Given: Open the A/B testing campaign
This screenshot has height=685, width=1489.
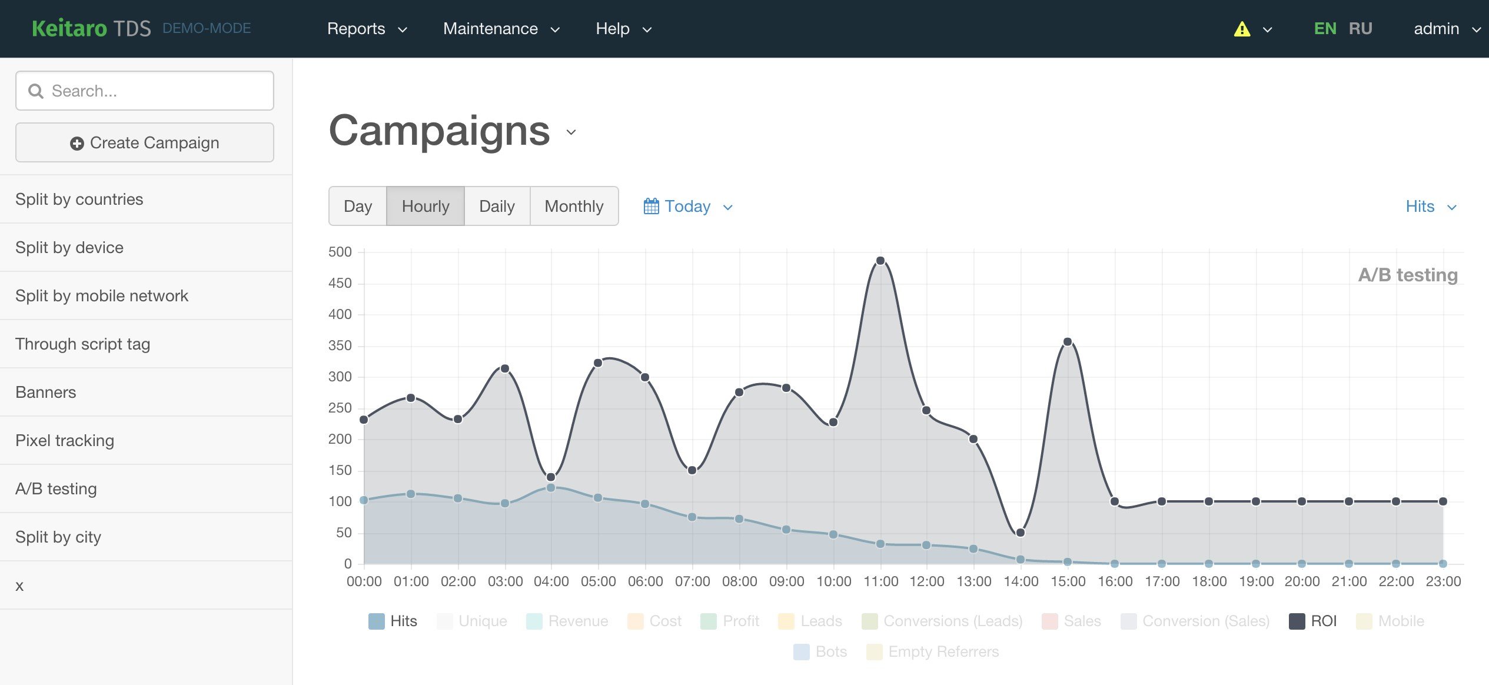Looking at the screenshot, I should [56, 489].
